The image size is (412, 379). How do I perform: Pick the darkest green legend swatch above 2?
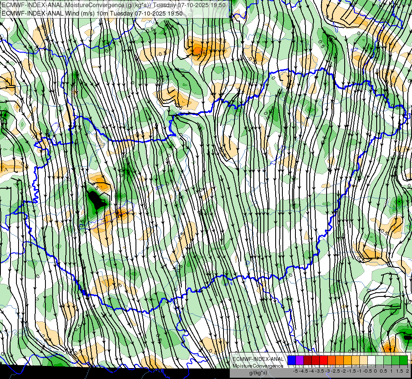click(x=404, y=360)
